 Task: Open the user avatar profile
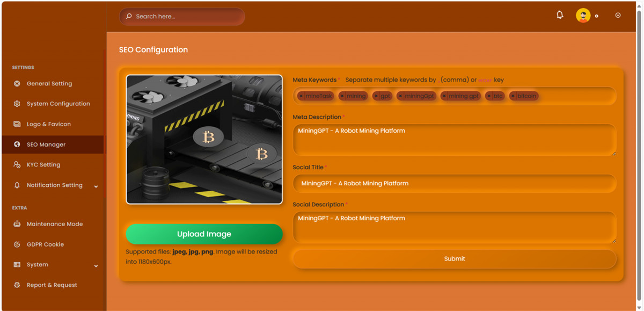click(x=583, y=16)
